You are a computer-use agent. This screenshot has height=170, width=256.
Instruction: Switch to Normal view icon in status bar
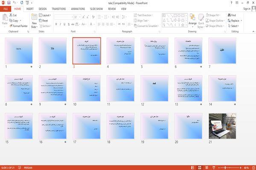point(193,168)
